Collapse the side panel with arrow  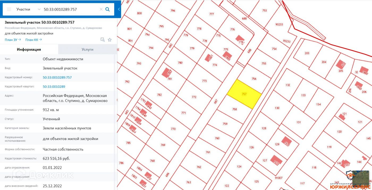pos(119,9)
